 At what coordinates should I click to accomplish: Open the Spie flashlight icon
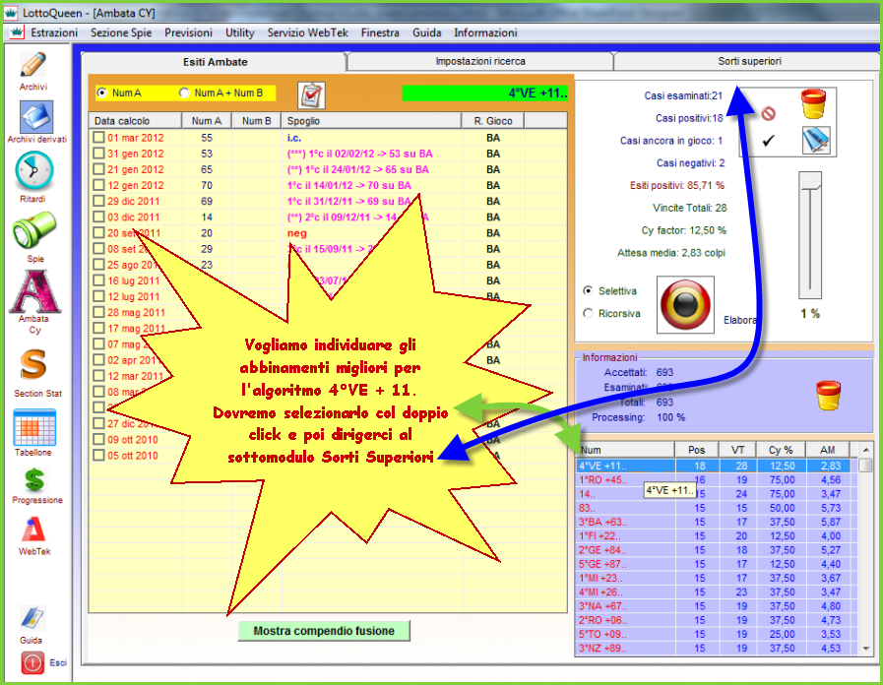[34, 229]
